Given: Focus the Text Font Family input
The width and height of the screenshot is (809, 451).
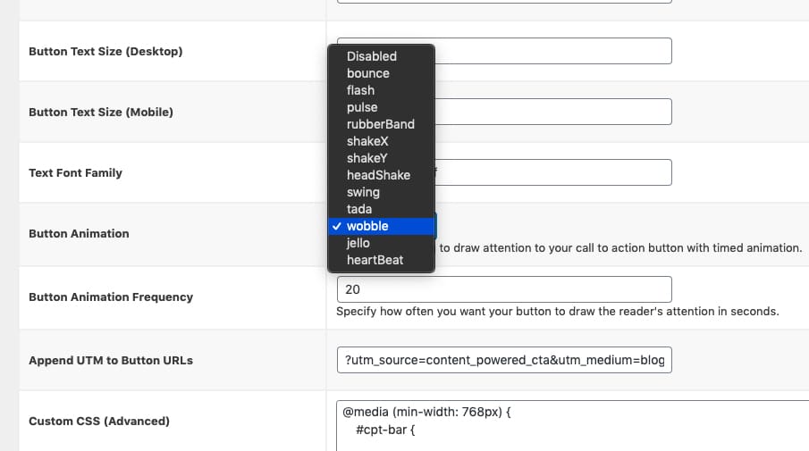Looking at the screenshot, I should click(x=553, y=172).
